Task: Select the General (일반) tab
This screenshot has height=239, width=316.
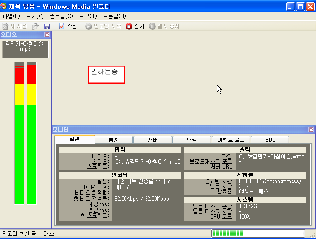Action: pyautogui.click(x=75, y=139)
